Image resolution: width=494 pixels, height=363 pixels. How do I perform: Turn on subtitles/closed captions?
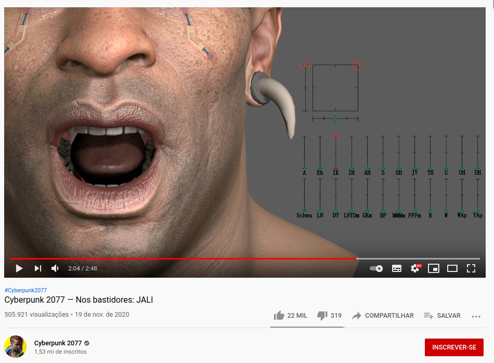click(396, 268)
